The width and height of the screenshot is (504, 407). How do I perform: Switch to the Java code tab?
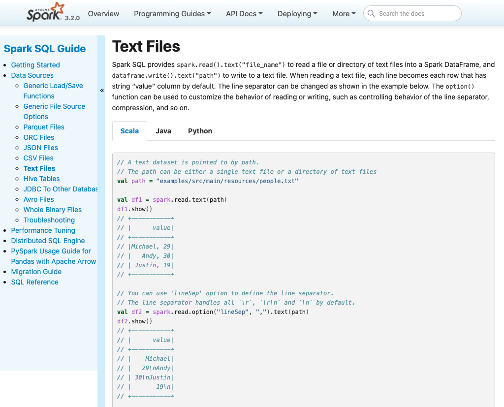163,131
